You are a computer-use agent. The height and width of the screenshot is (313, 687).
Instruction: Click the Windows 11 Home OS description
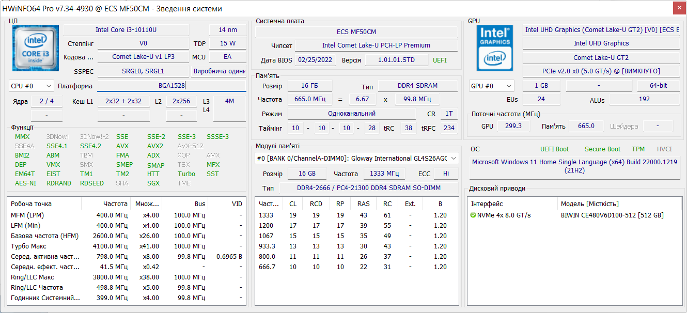[x=574, y=166]
